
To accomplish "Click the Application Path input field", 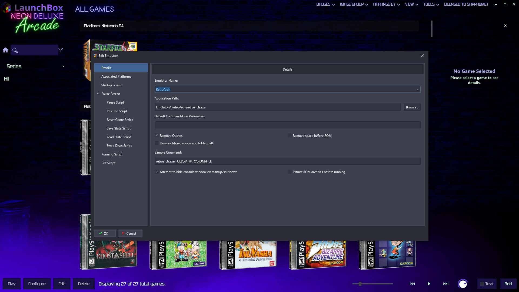I will (277, 107).
